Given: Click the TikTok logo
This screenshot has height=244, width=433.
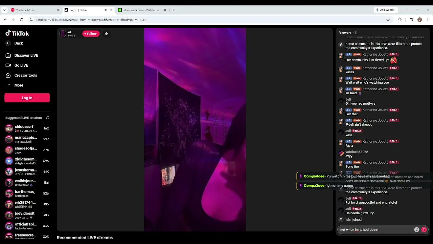Looking at the screenshot, I should tap(17, 33).
